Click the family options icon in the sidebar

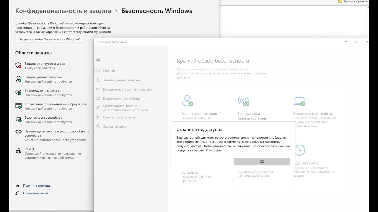click(98, 117)
